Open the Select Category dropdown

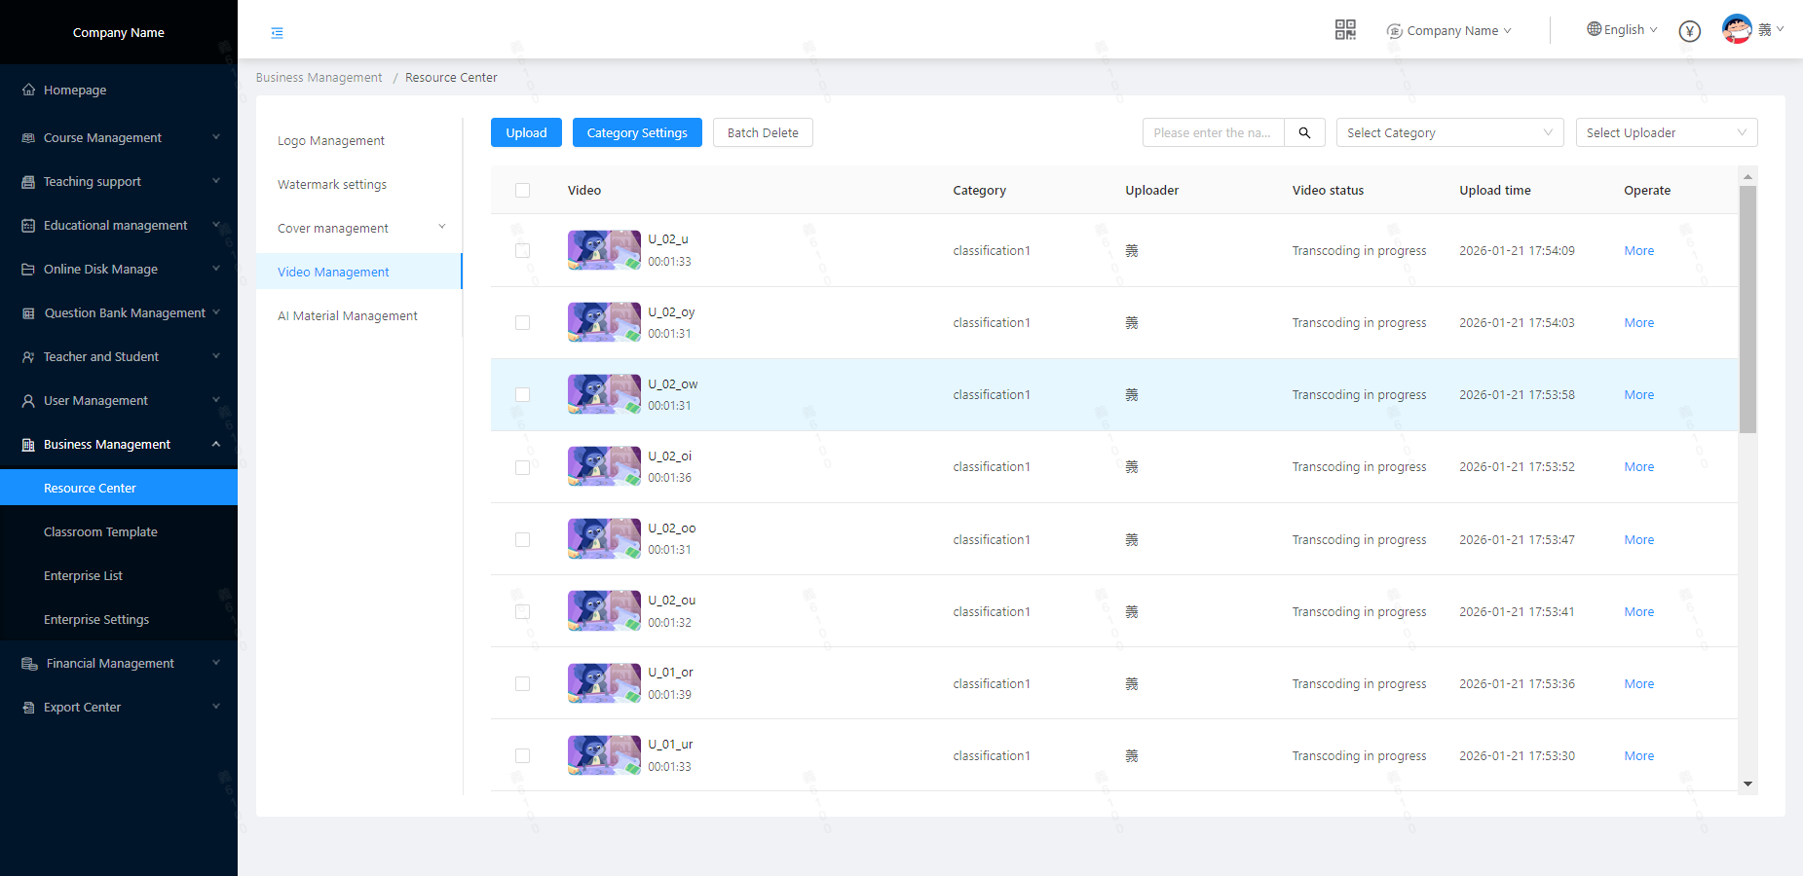pos(1448,132)
